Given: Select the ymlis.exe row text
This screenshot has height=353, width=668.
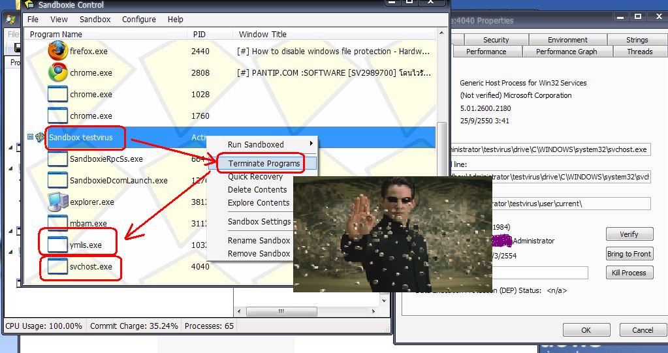Looking at the screenshot, I should [x=86, y=245].
